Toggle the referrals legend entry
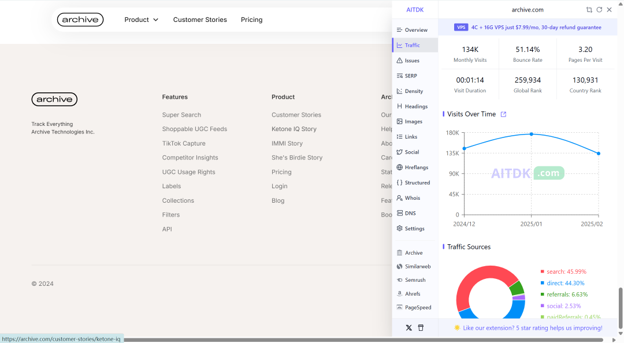 (564, 294)
